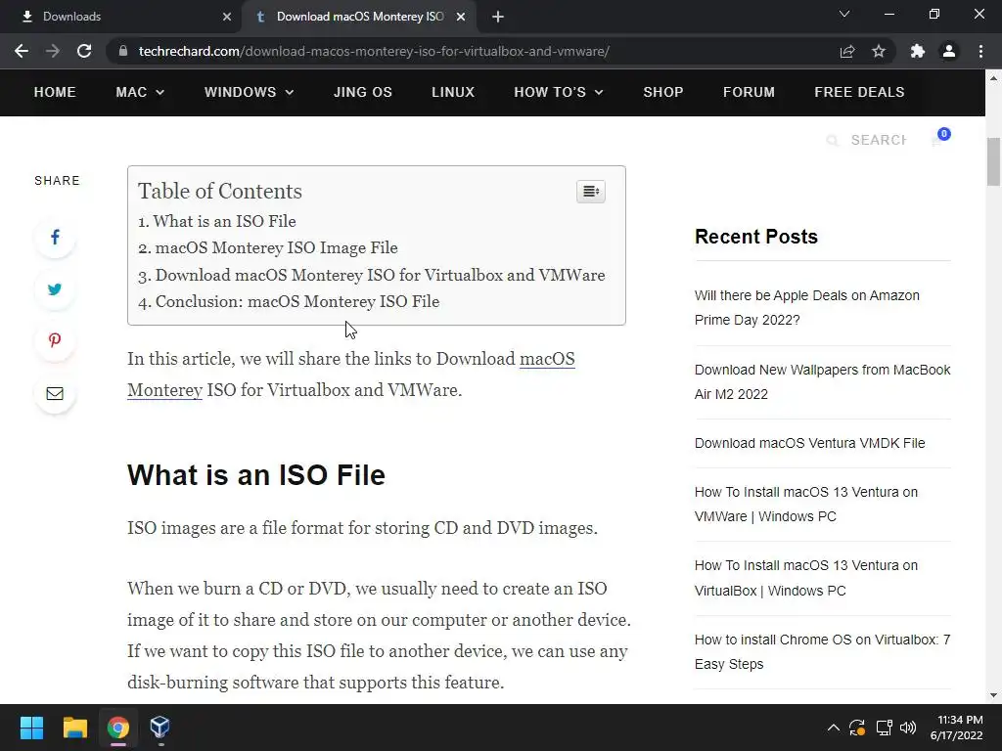Screen dimensions: 1002x751
Task: Open FREE DEALS menu item
Action: (x=859, y=92)
